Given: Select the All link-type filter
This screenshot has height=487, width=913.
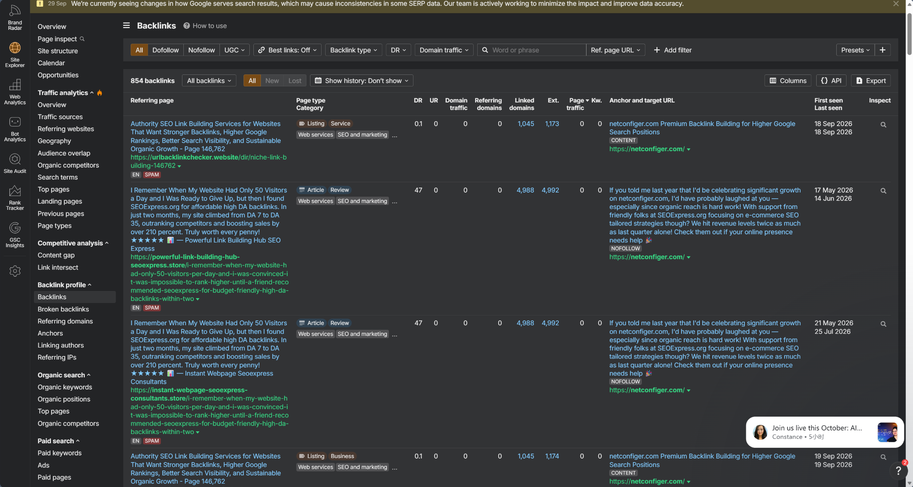Looking at the screenshot, I should point(139,50).
